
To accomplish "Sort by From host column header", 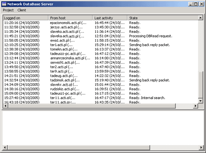I will (x=71, y=18).
